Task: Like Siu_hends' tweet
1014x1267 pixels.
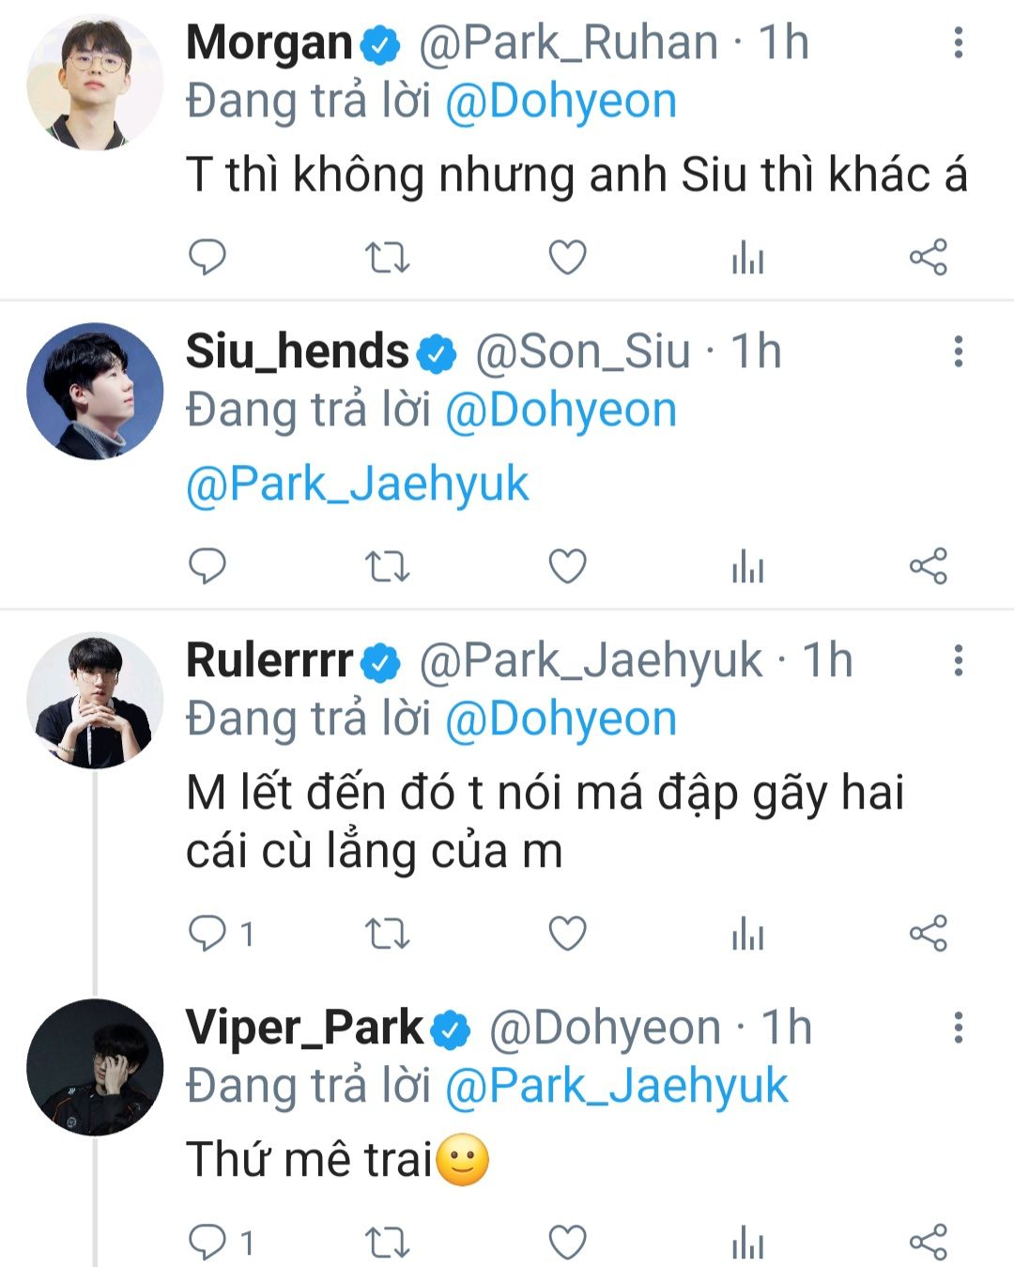Action: [567, 566]
